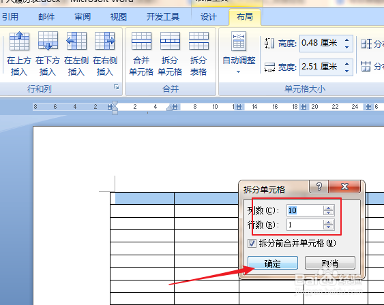Click the column boundary marker near ruler 6
This screenshot has width=384, height=305.
click(175, 107)
